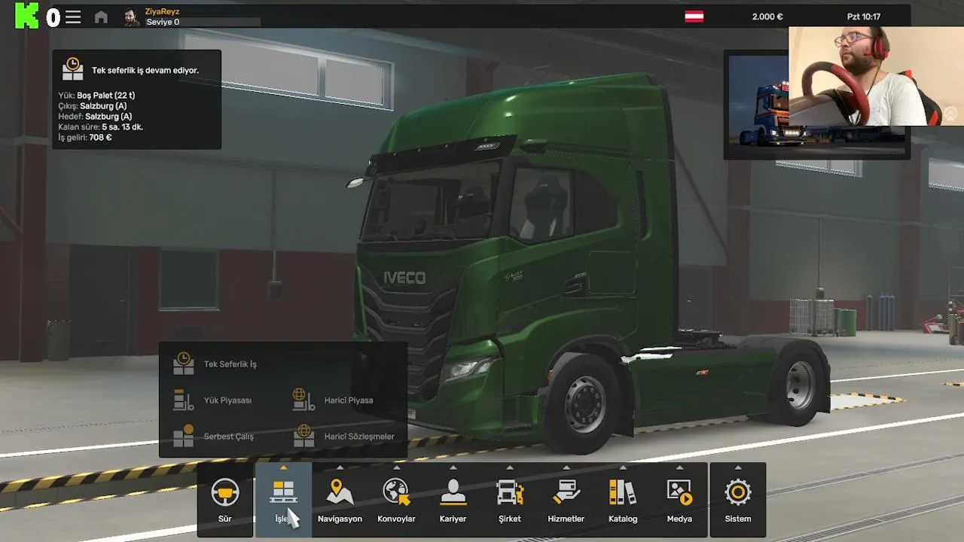Screen dimensions: 964x542
Task: Click the Pzt 10:17 clock
Action: (863, 17)
